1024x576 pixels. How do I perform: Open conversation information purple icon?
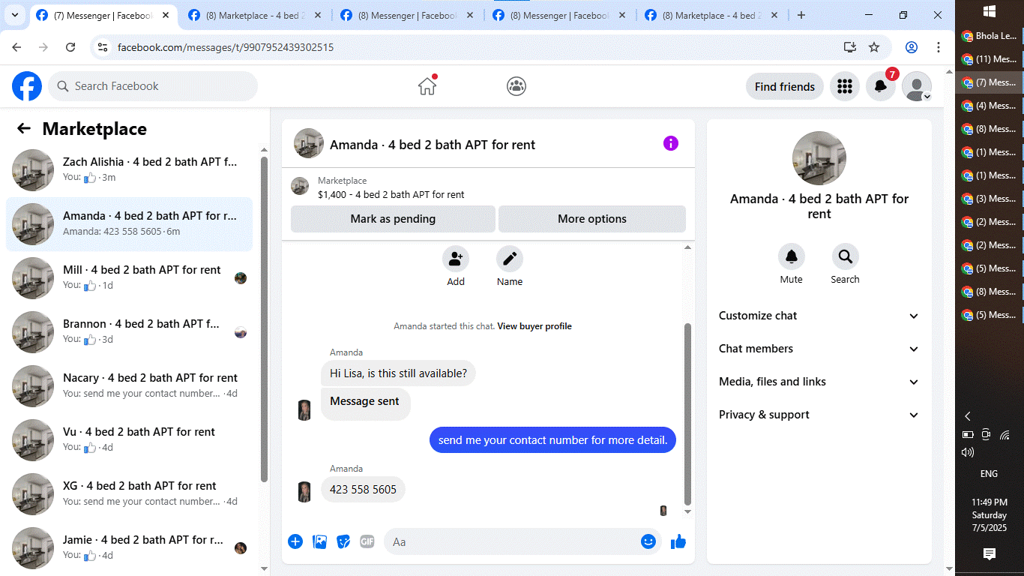[x=671, y=143]
